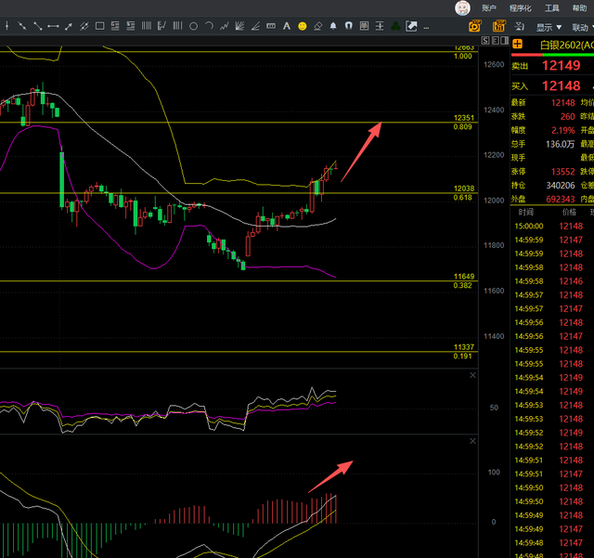Click the 12351 Fibonacci level label
The image size is (594, 558).
click(x=464, y=118)
